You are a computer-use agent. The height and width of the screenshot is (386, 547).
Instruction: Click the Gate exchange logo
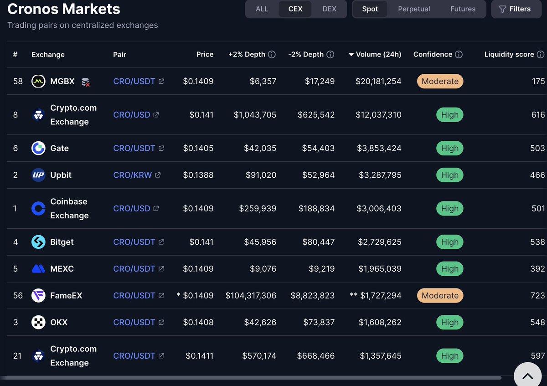[38, 148]
